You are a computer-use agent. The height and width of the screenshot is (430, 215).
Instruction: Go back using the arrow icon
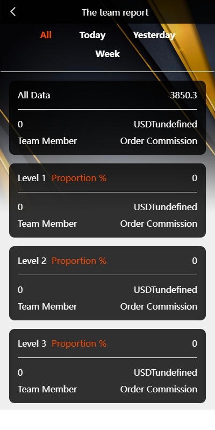pyautogui.click(x=13, y=12)
